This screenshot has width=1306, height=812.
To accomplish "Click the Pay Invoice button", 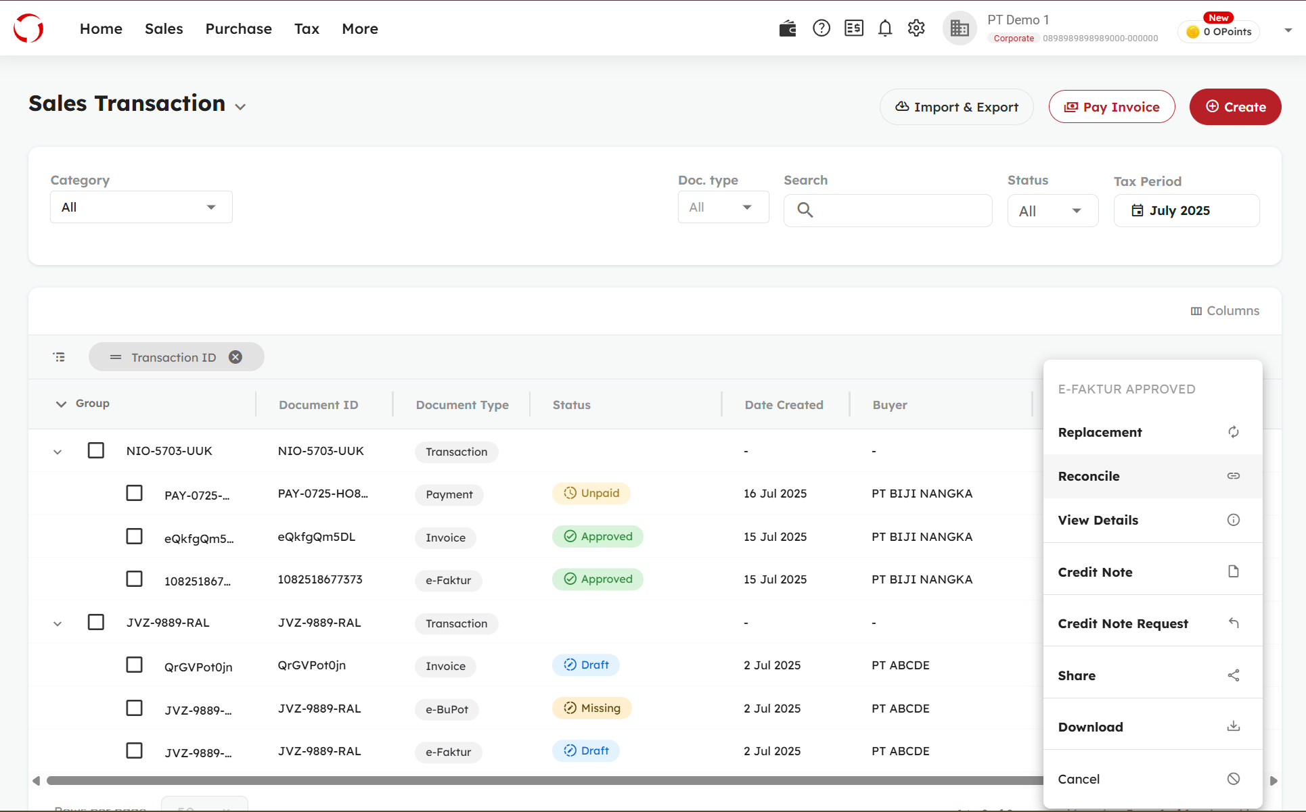I will tap(1111, 107).
